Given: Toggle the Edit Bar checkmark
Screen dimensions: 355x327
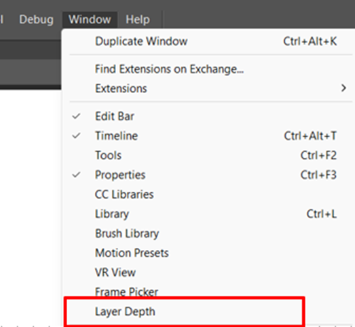Looking at the screenshot, I should pyautogui.click(x=76, y=116).
